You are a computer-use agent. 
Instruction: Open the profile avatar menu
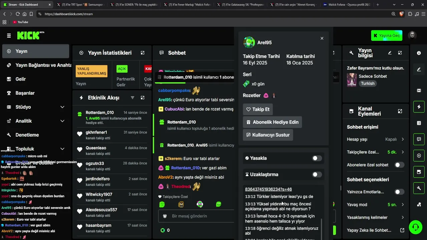412,35
